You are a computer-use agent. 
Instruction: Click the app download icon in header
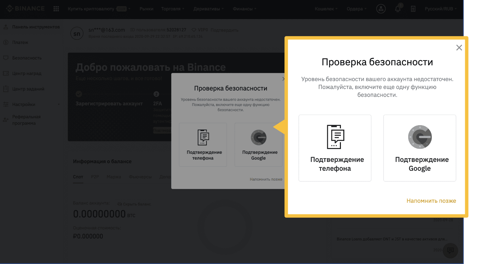coord(413,9)
